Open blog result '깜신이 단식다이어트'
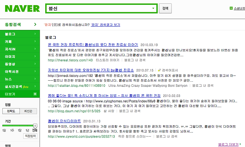The width and height of the screenshot is (245, 147). [x=64, y=121]
